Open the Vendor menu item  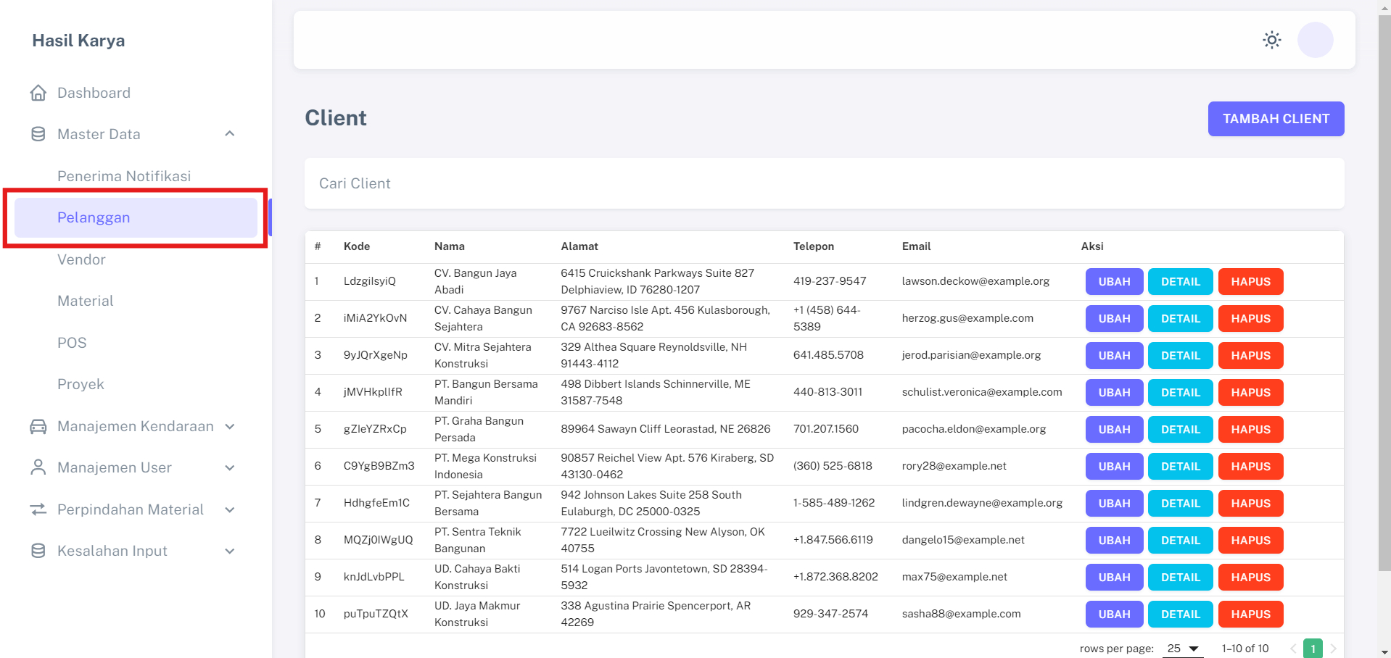click(81, 259)
